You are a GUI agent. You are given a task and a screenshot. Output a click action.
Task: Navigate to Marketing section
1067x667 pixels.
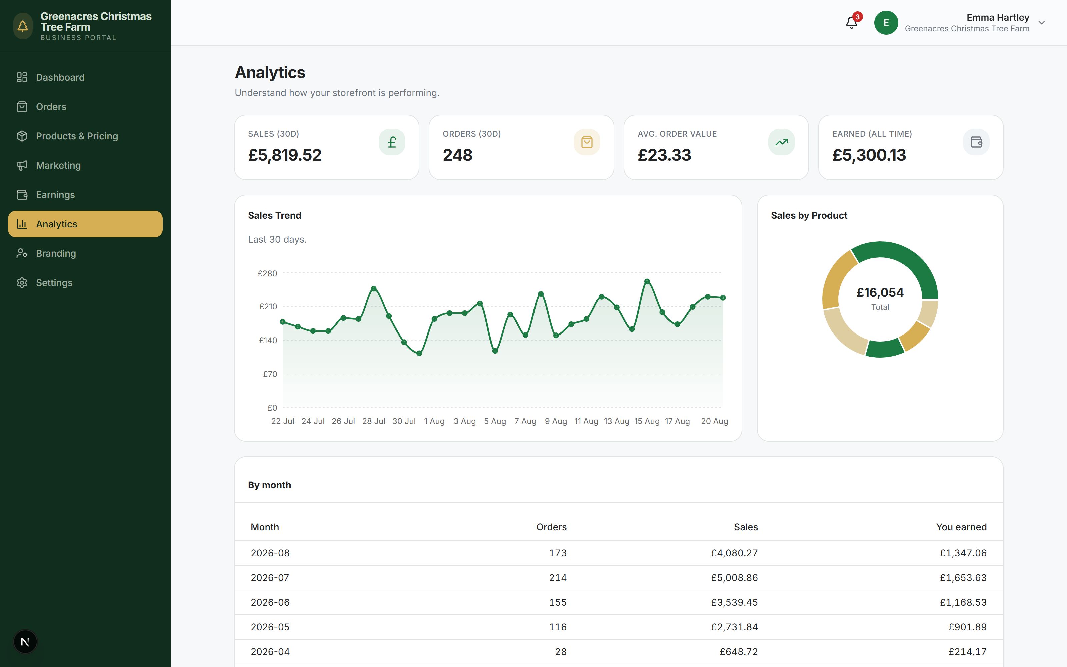click(85, 165)
